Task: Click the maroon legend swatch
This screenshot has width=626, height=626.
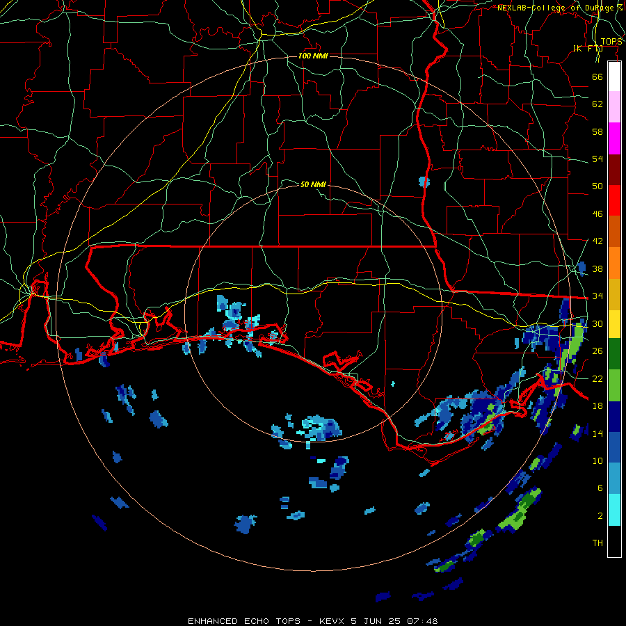Action: pos(614,169)
